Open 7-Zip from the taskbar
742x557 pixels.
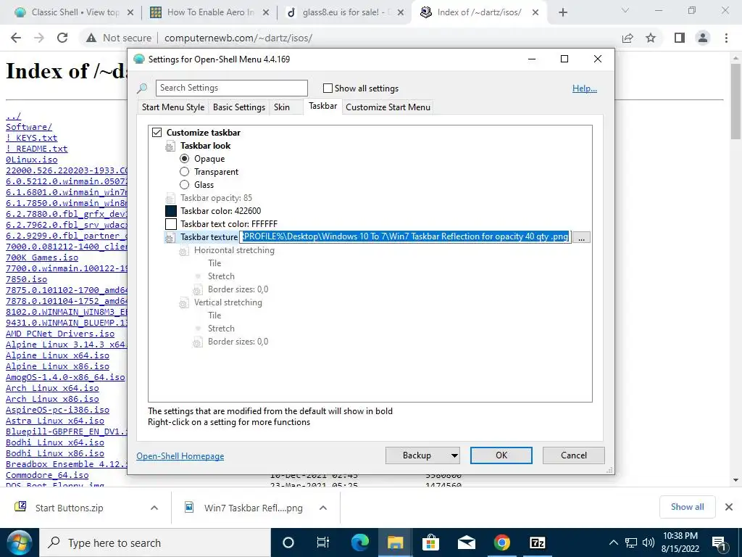(537, 542)
